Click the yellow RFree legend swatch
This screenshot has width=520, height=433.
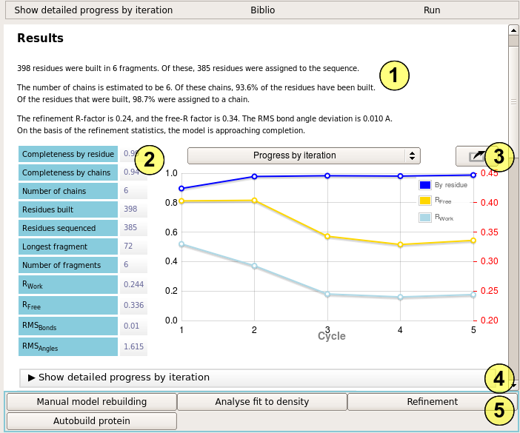pos(425,201)
